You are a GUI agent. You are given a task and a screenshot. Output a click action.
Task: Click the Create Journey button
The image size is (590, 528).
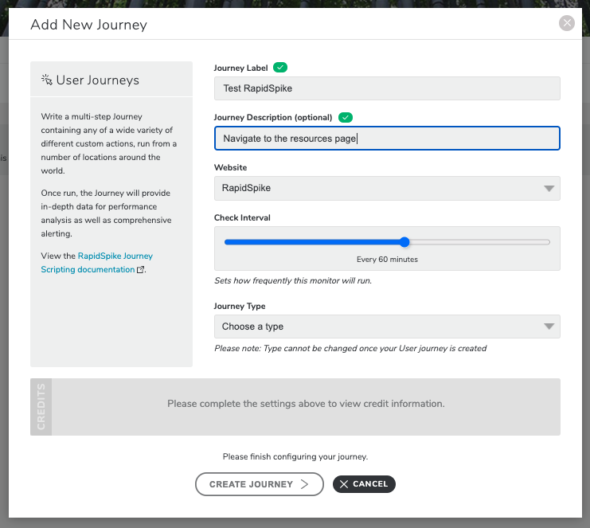(x=260, y=484)
